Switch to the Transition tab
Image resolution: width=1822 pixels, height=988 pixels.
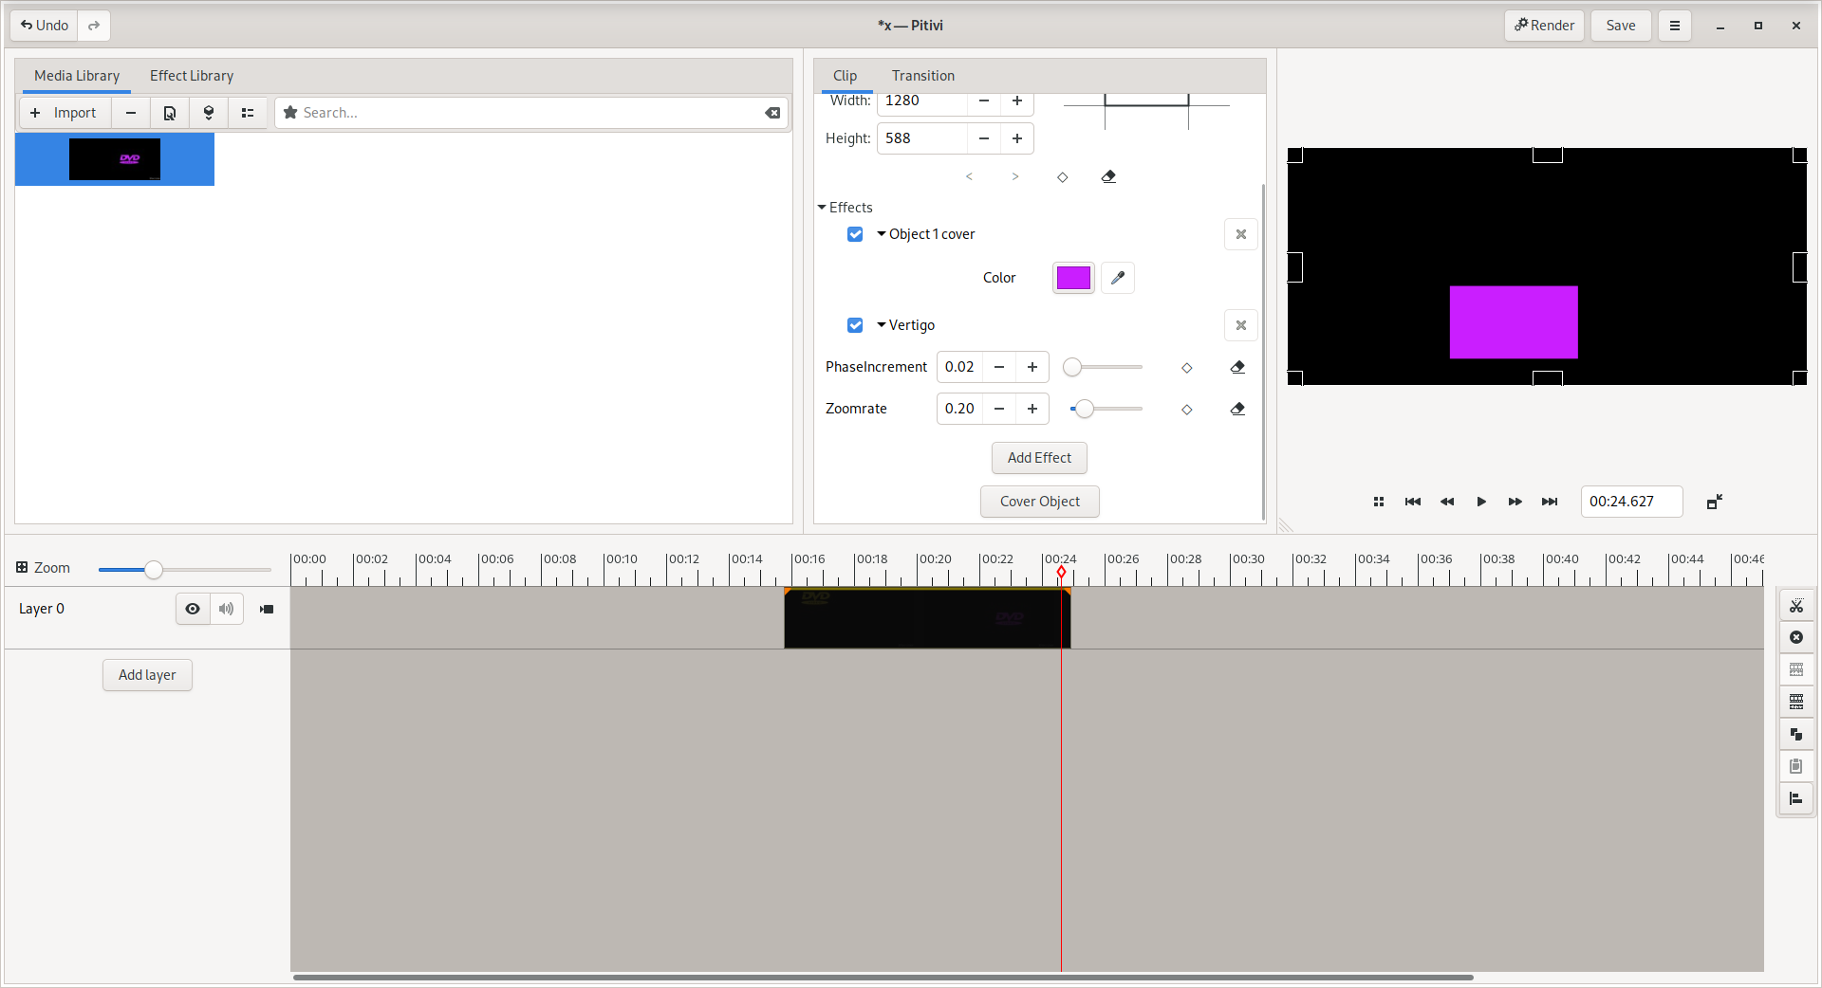click(922, 76)
